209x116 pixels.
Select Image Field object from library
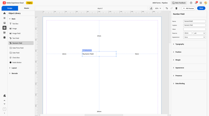(21, 34)
